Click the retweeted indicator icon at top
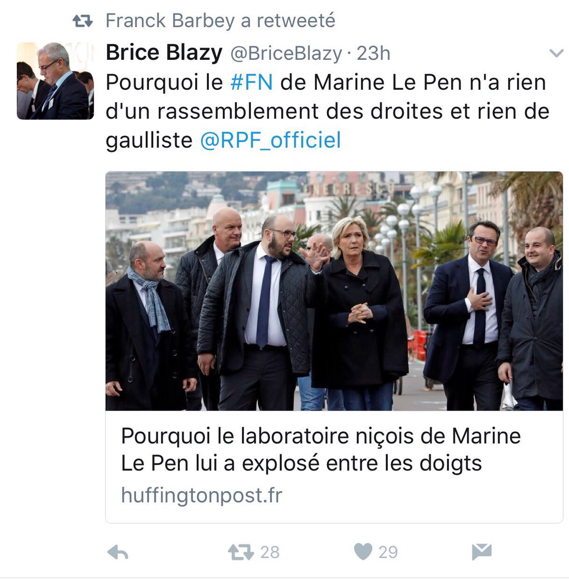Image resolution: width=569 pixels, height=579 pixels. (x=82, y=21)
